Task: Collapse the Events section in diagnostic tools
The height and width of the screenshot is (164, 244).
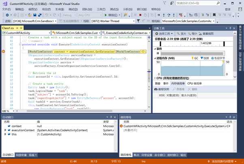Action: click(x=155, y=49)
